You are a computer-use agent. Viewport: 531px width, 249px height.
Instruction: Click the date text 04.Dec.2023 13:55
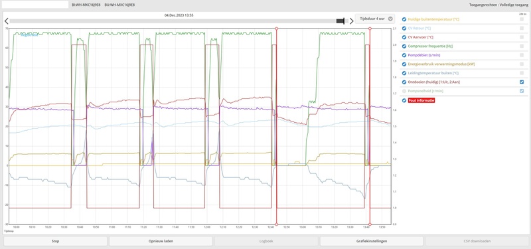(179, 15)
